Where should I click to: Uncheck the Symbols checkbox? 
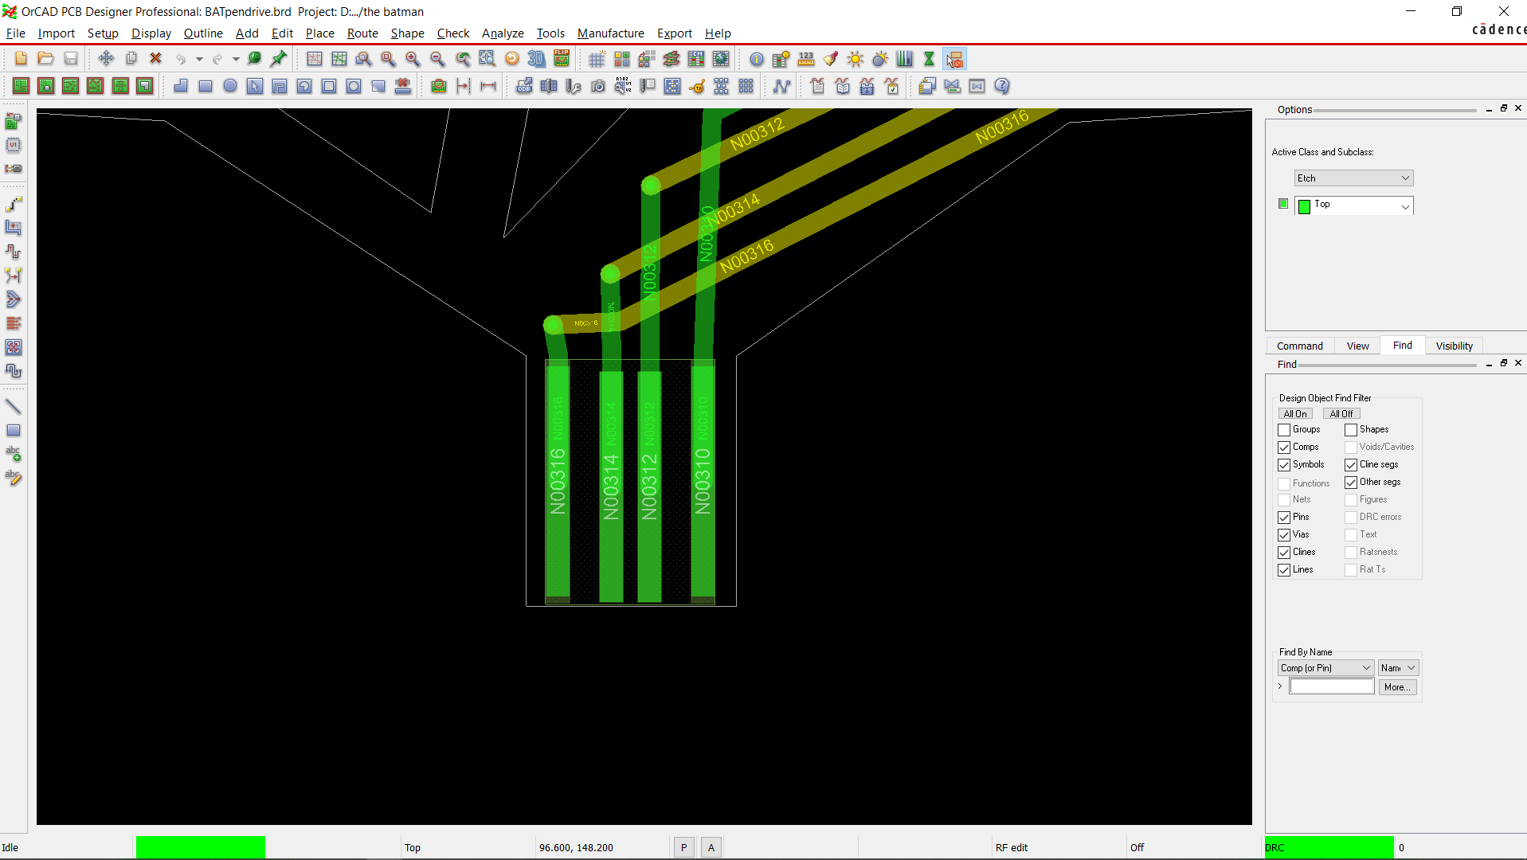coord(1284,465)
